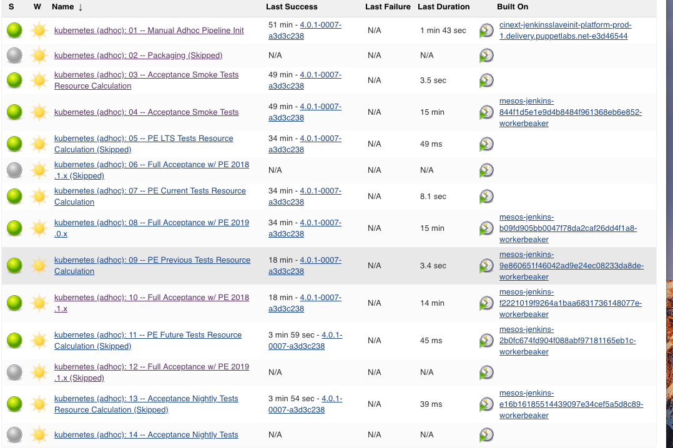This screenshot has width=673, height=448.
Task: Sort by Built On column header
Action: 513,7
